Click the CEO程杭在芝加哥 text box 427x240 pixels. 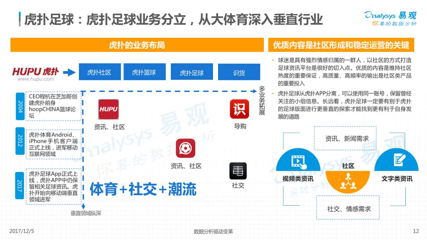[53, 106]
